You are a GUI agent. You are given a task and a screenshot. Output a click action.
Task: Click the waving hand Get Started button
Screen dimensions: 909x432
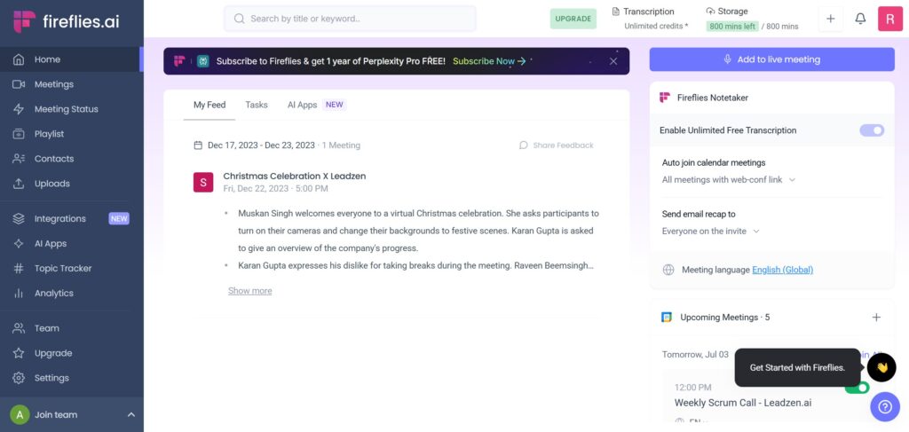coord(881,367)
